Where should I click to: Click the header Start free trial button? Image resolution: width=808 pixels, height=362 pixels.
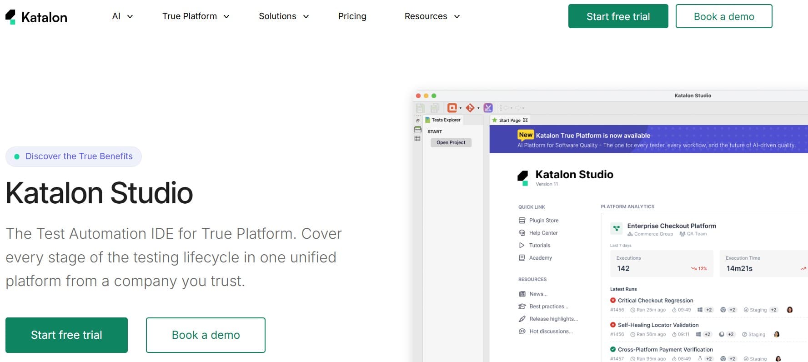click(618, 16)
